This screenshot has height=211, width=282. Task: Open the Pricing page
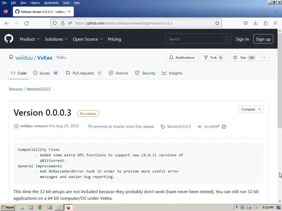(114, 39)
